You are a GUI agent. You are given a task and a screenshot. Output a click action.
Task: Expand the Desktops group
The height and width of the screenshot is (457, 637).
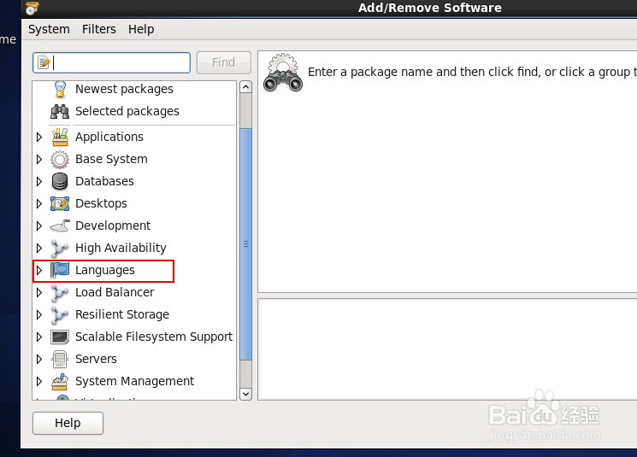39,203
